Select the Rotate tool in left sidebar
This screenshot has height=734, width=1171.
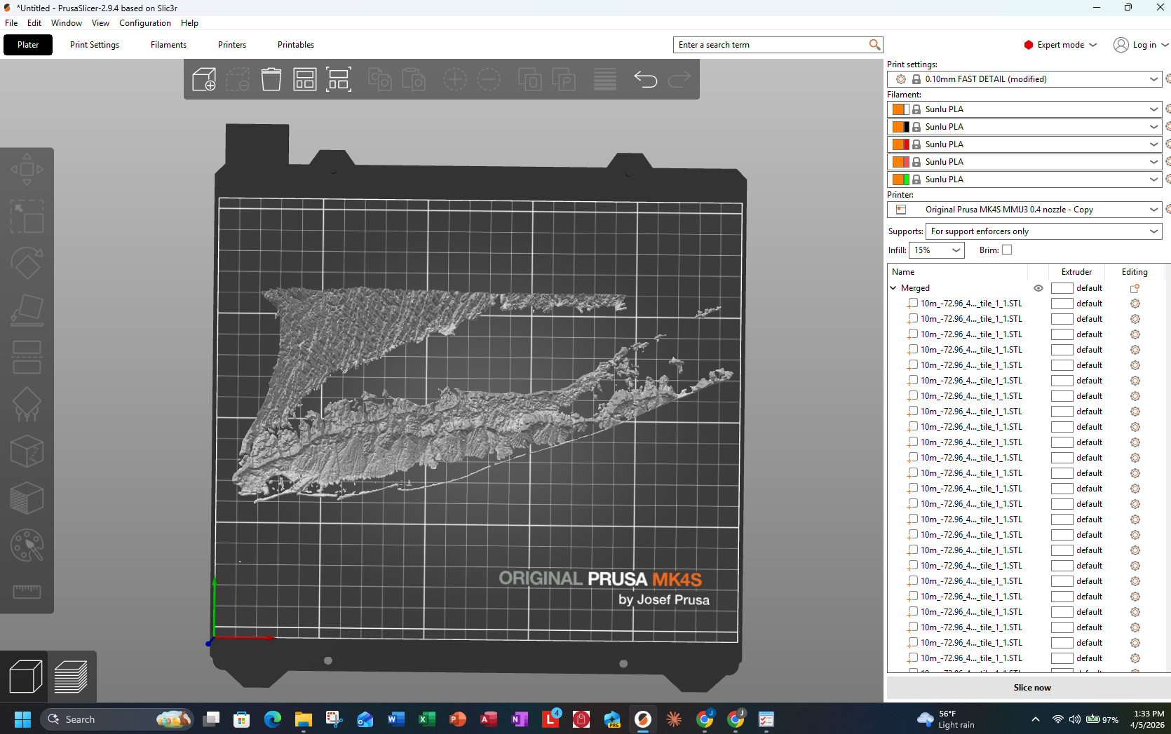click(27, 264)
